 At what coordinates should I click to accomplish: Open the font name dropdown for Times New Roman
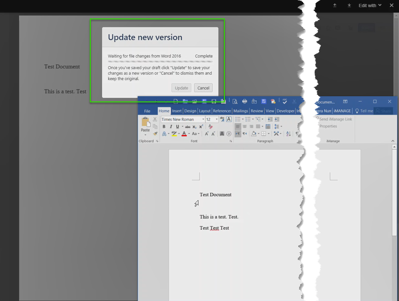pyautogui.click(x=204, y=119)
